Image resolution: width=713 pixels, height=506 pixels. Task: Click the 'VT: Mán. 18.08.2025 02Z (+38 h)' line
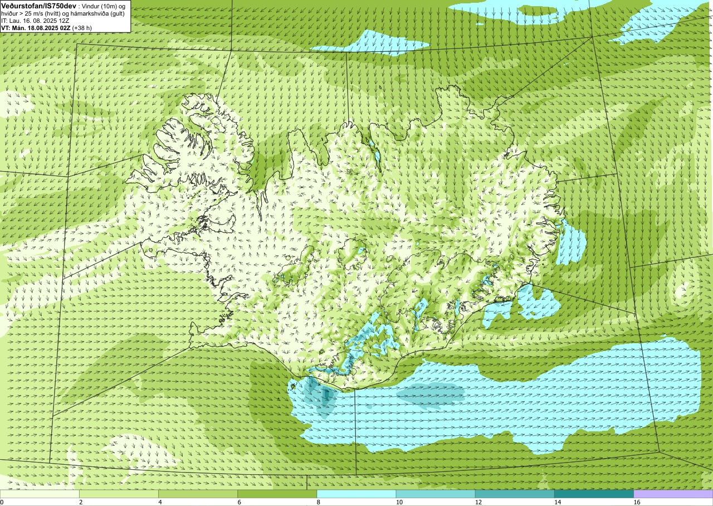(x=46, y=27)
